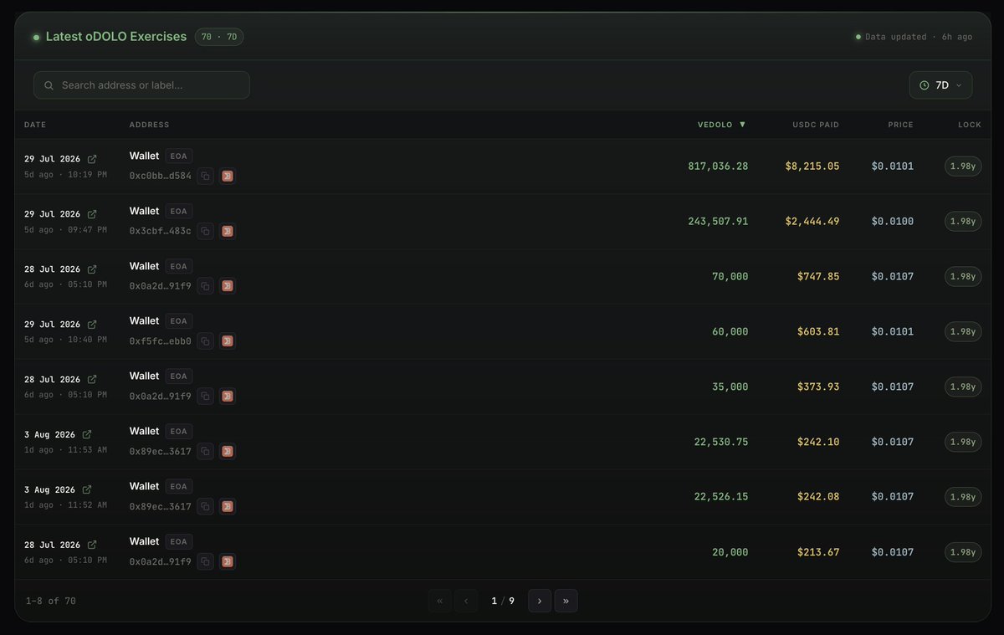
Task: Copy address in the 20,000 VEDOLO row
Action: [x=205, y=562]
